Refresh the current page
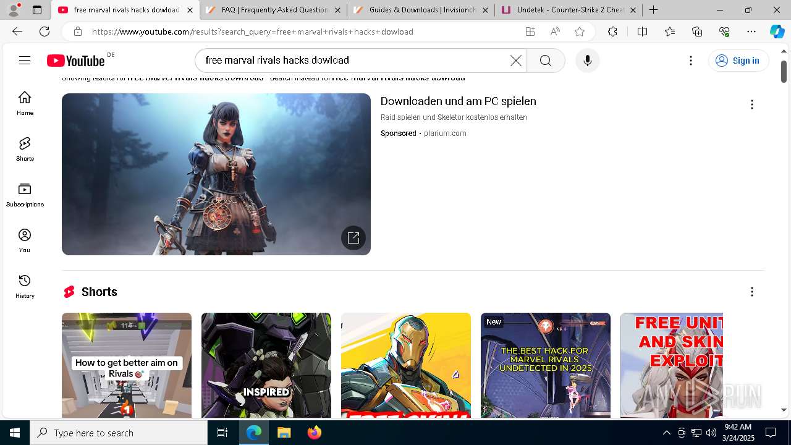The width and height of the screenshot is (791, 445). (44, 32)
